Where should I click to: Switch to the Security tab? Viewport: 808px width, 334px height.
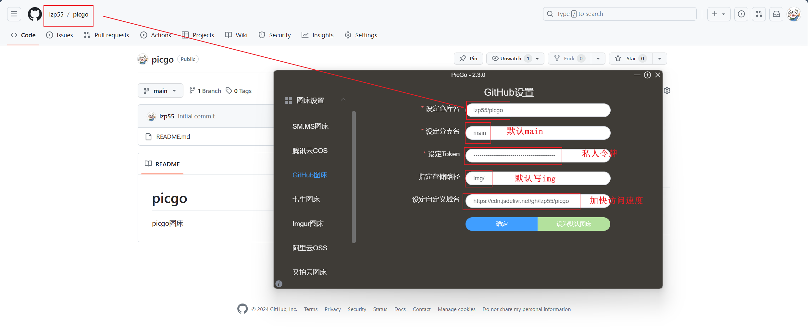[275, 35]
